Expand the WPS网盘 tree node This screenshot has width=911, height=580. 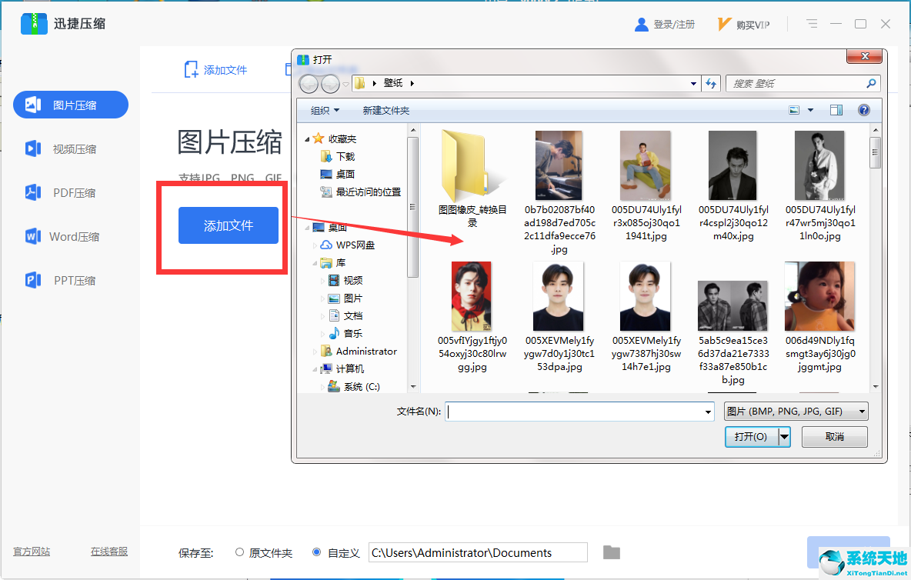pos(315,245)
